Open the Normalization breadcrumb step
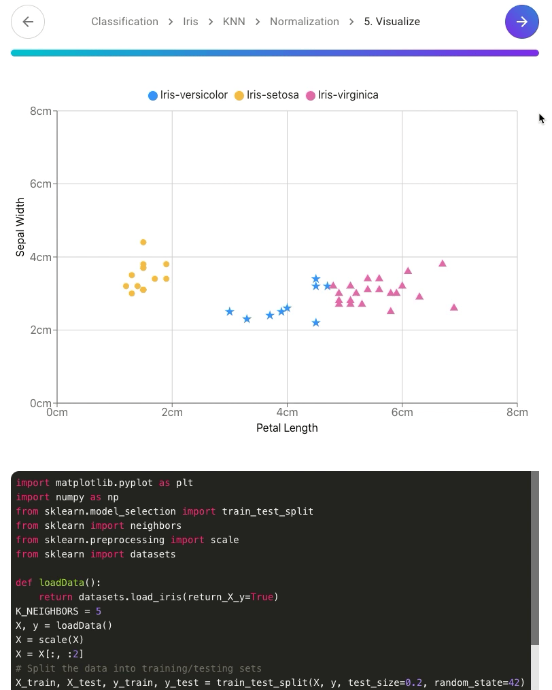Viewport: 552px width, 690px height. (x=304, y=22)
